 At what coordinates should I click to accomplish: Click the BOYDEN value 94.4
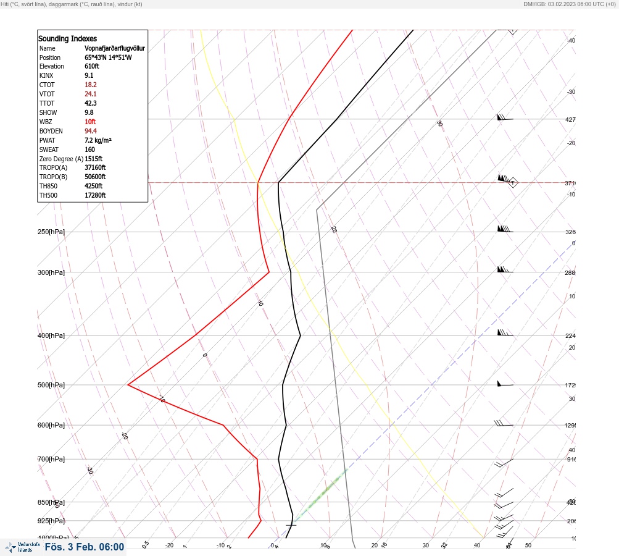click(90, 131)
